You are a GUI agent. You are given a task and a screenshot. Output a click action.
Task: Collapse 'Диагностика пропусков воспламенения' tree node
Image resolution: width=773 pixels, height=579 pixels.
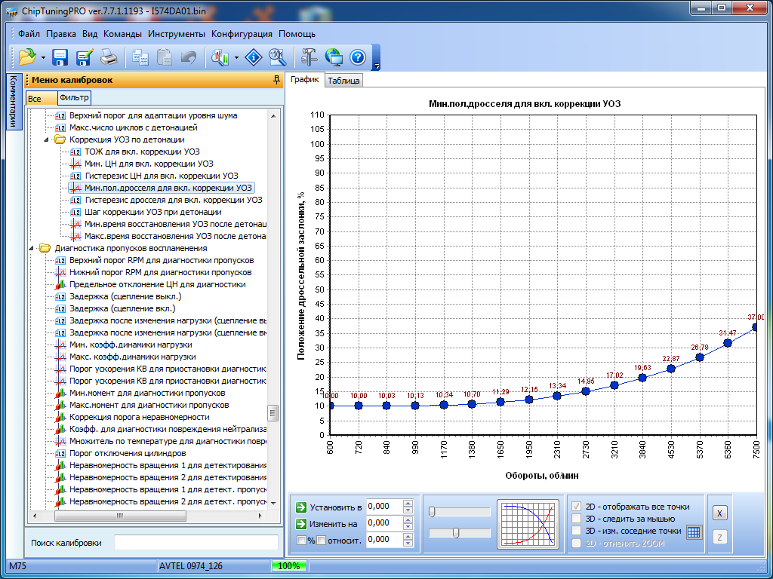point(32,248)
